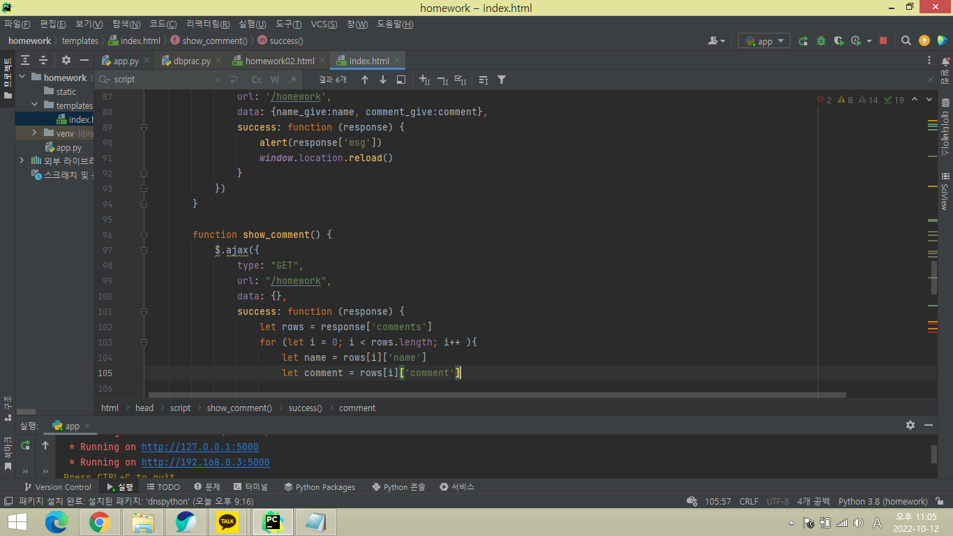953x536 pixels.
Task: Open the VCS(S) menu
Action: pyautogui.click(x=324, y=24)
